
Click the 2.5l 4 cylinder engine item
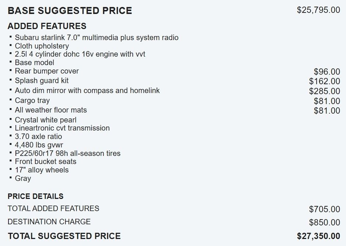[x=80, y=54]
